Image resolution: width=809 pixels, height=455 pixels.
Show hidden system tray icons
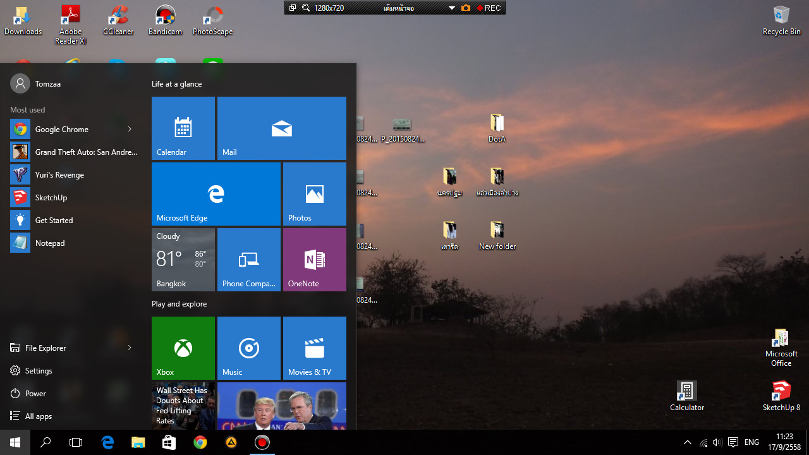[x=688, y=442]
